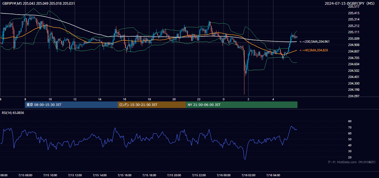
Task: Click the 7/15 14:00 time label
Action: click(99, 175)
